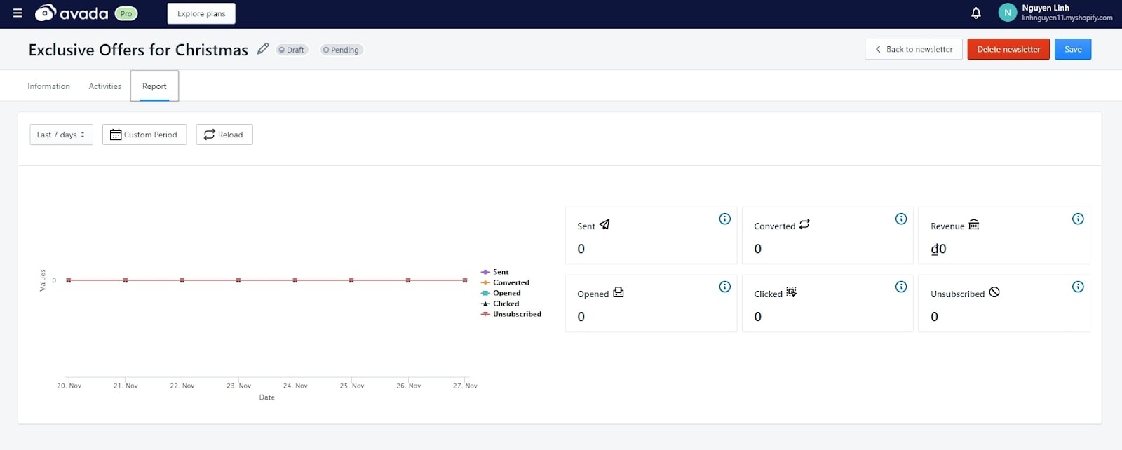Click the 27. Nov data point on chart
The image size is (1122, 450).
point(464,280)
